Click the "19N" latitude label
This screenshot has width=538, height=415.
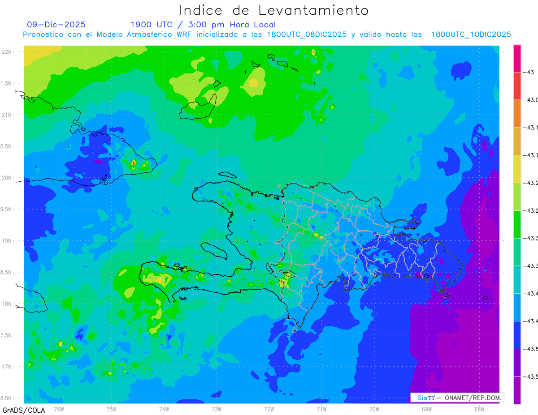pos(8,241)
